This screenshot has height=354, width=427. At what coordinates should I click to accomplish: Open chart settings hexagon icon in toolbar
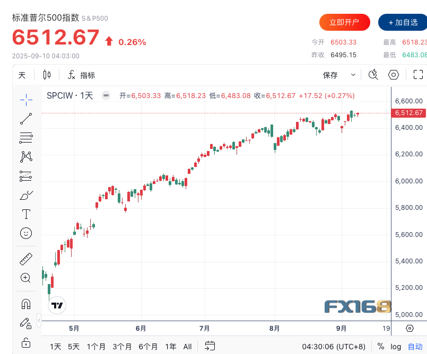click(x=394, y=75)
